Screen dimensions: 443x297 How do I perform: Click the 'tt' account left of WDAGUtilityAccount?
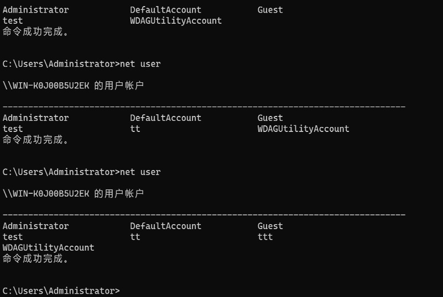tap(135, 129)
